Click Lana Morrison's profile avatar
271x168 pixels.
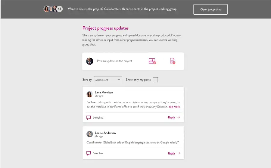point(89,94)
